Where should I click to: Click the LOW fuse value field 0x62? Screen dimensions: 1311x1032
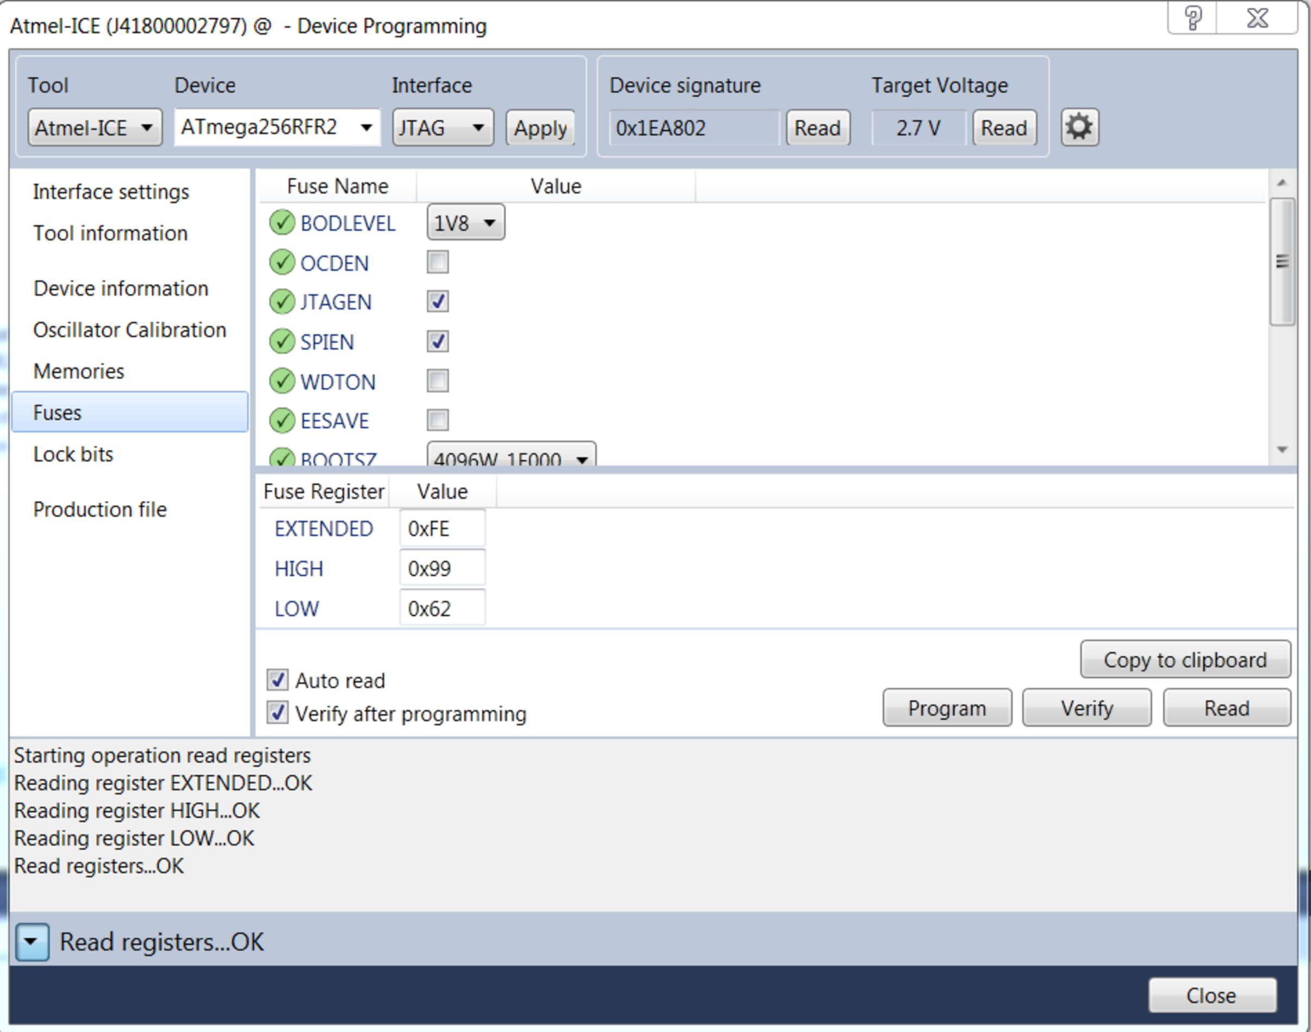pyautogui.click(x=442, y=608)
